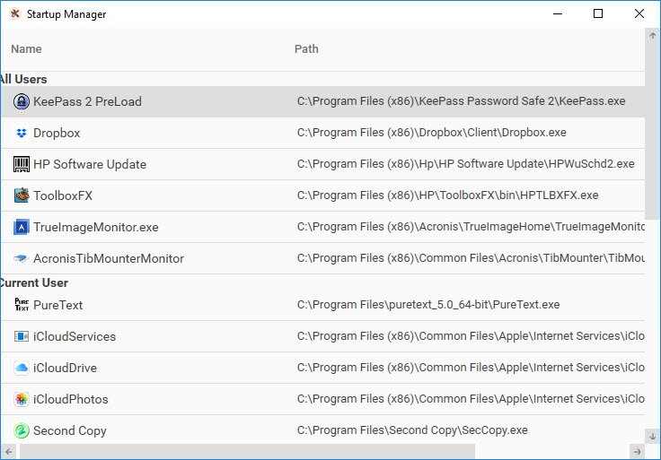Image resolution: width=661 pixels, height=460 pixels.
Task: Click the iCloudPhotos flower icon
Action: [22, 399]
